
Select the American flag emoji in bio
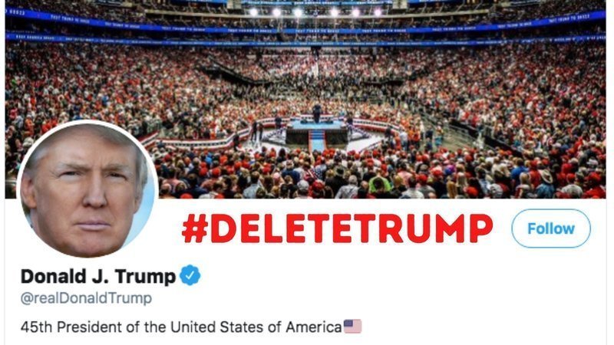point(352,327)
